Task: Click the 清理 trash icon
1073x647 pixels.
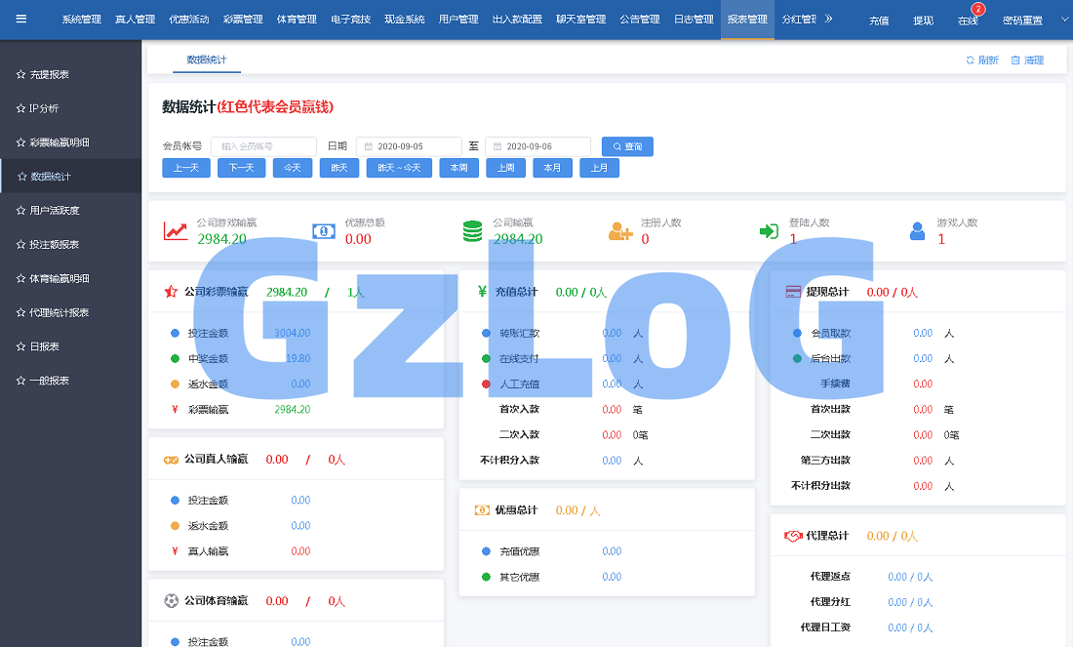Action: [1015, 61]
